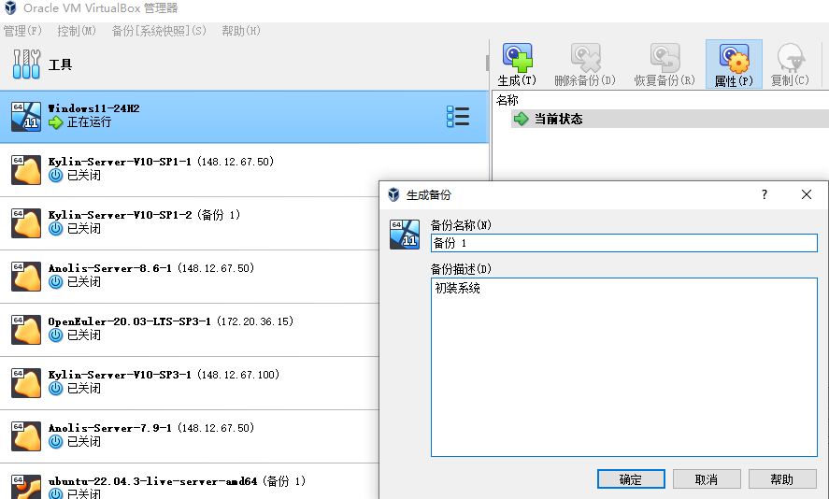Open the Windows11-24H2 machine menu list icon
Viewport: 829px width, 499px height.
pos(458,116)
